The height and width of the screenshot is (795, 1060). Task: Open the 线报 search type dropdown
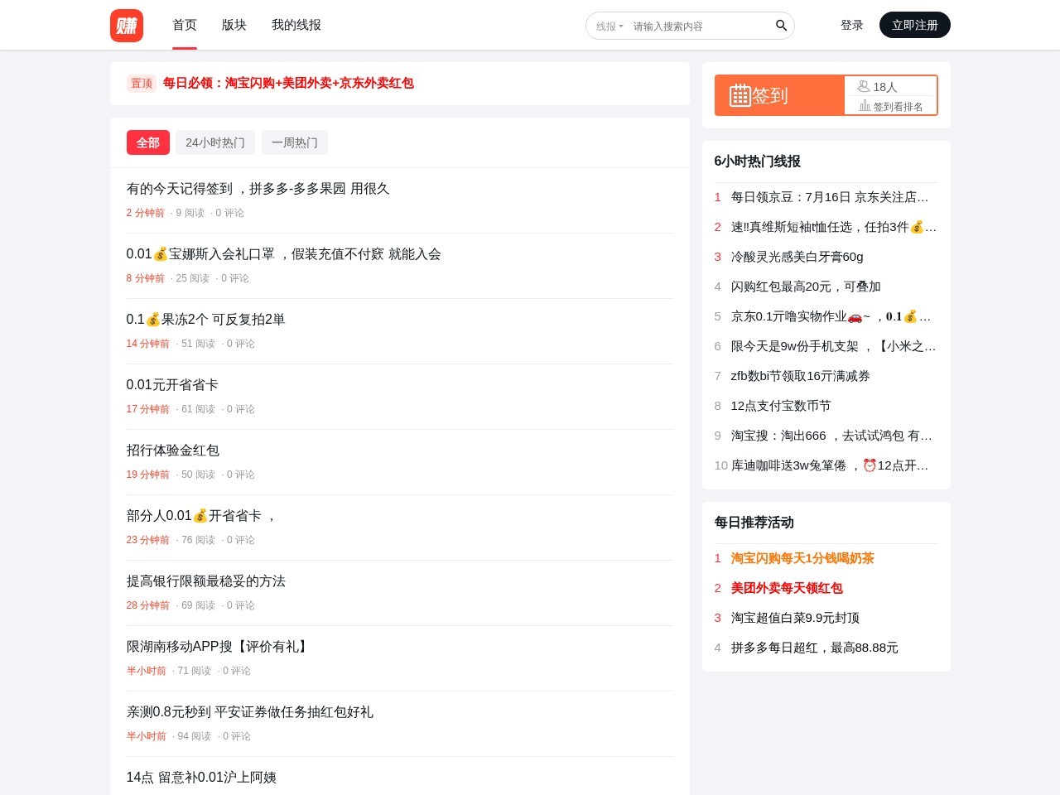pyautogui.click(x=609, y=26)
